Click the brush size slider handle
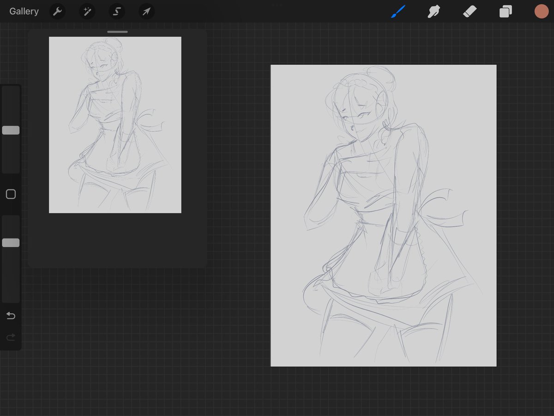 (11, 130)
